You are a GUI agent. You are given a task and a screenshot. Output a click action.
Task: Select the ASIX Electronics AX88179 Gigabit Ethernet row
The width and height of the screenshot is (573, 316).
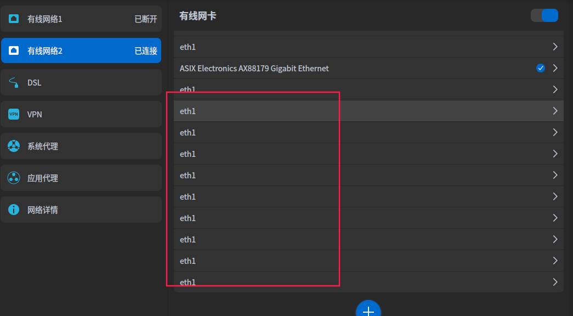coord(329,68)
